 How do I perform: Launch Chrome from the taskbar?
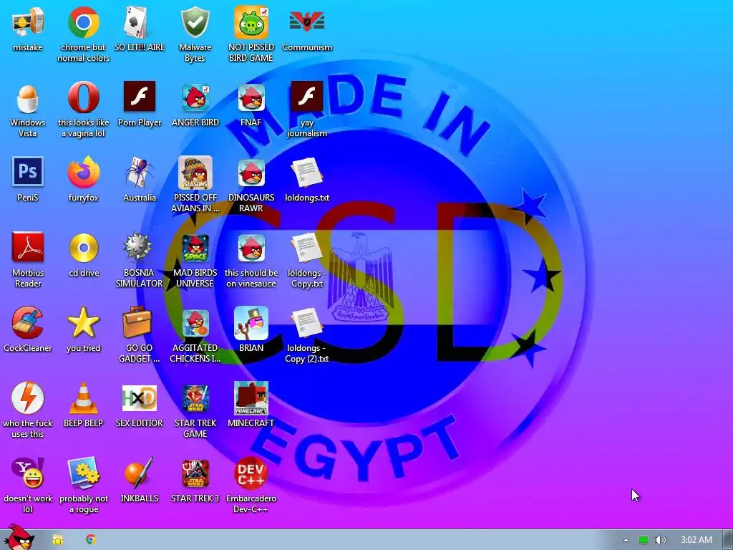[x=91, y=540]
